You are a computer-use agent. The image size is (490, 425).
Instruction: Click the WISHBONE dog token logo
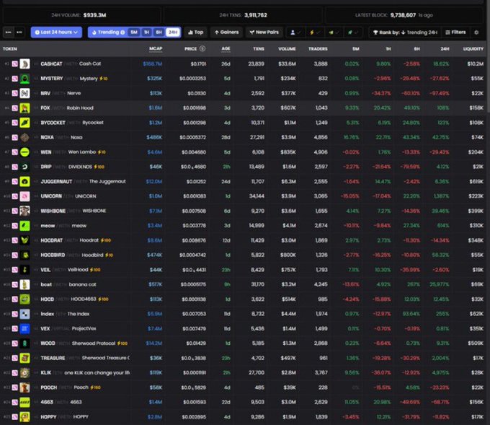point(24,211)
